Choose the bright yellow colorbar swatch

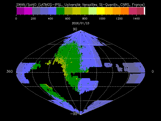pos(101,11)
